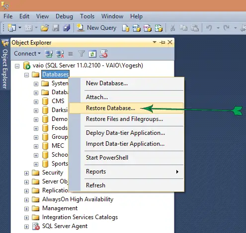The image size is (246, 233).
Task: Click the Undo arrow icon
Action: coord(209,28)
